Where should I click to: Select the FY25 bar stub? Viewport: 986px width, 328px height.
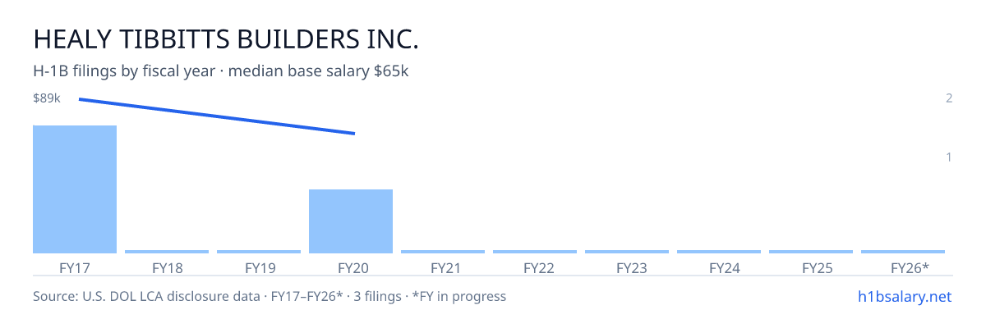coord(811,252)
